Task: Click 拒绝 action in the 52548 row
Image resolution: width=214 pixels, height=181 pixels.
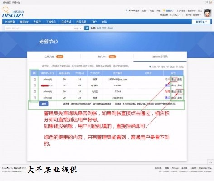Action: pyautogui.click(x=180, y=91)
